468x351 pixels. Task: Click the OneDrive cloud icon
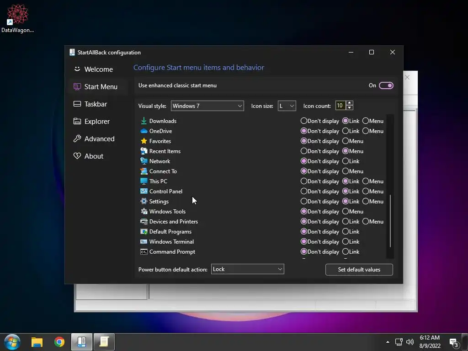pos(144,131)
